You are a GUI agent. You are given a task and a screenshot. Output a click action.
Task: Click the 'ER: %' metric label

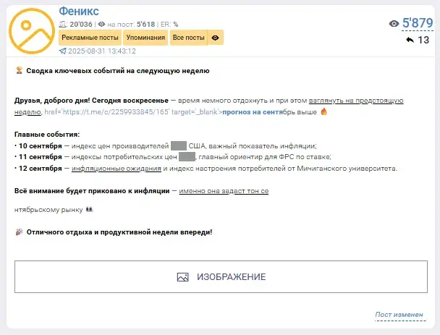tap(169, 25)
